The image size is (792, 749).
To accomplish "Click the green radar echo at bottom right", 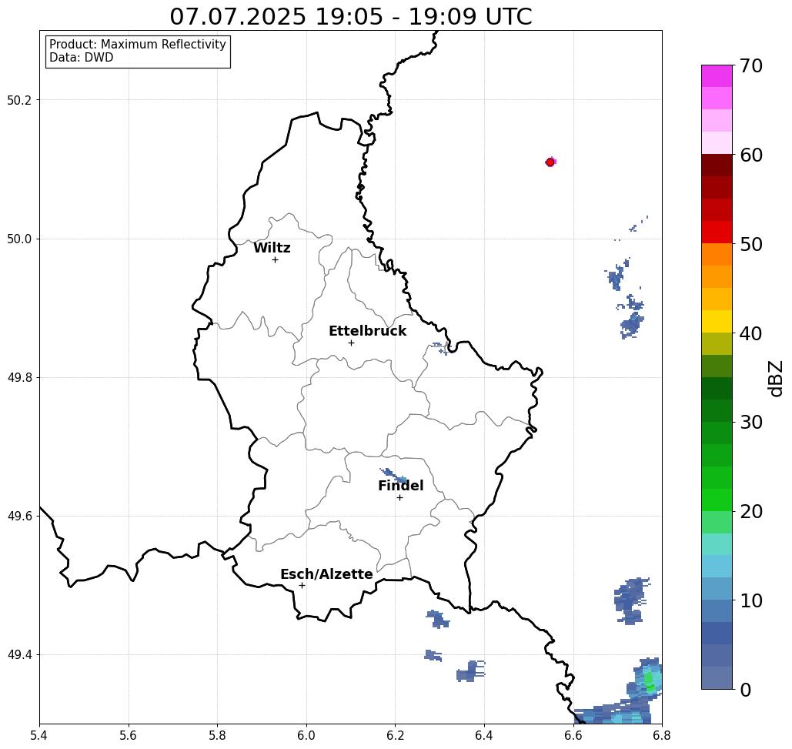I will [650, 680].
